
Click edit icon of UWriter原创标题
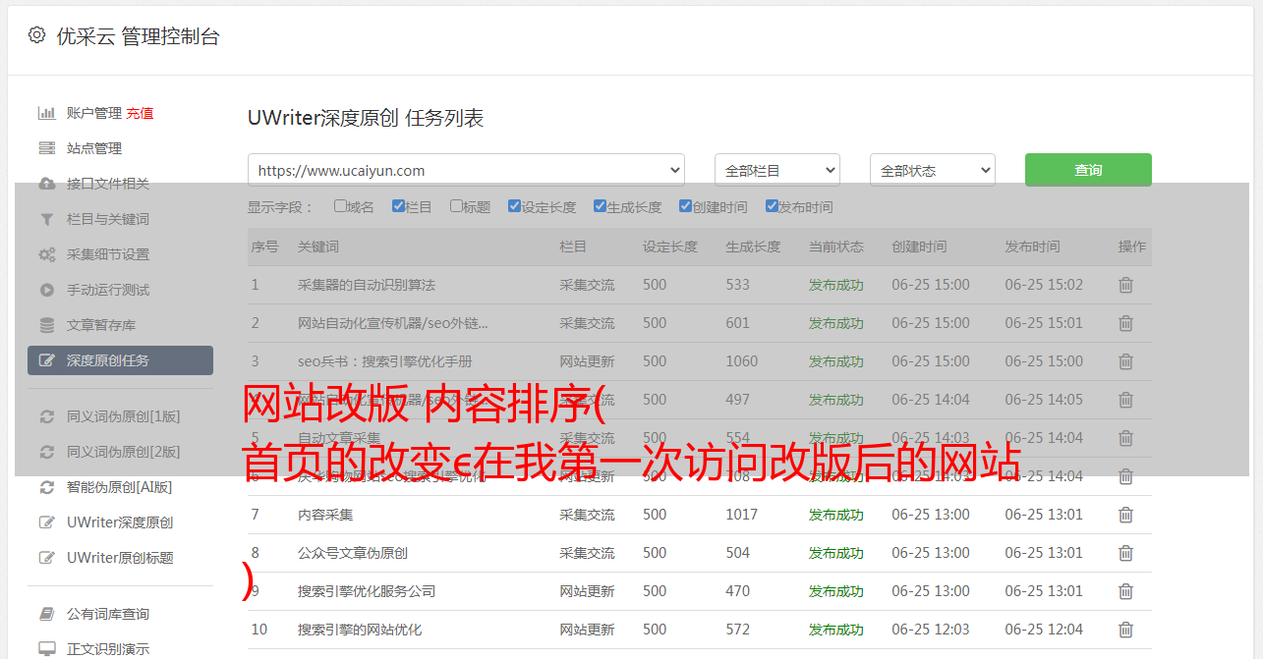46,558
